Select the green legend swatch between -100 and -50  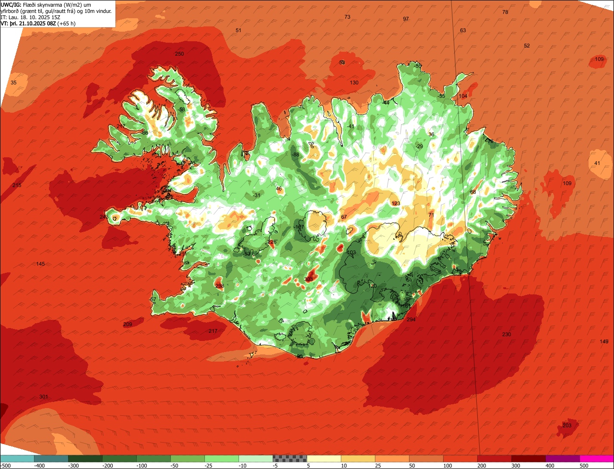click(153, 458)
